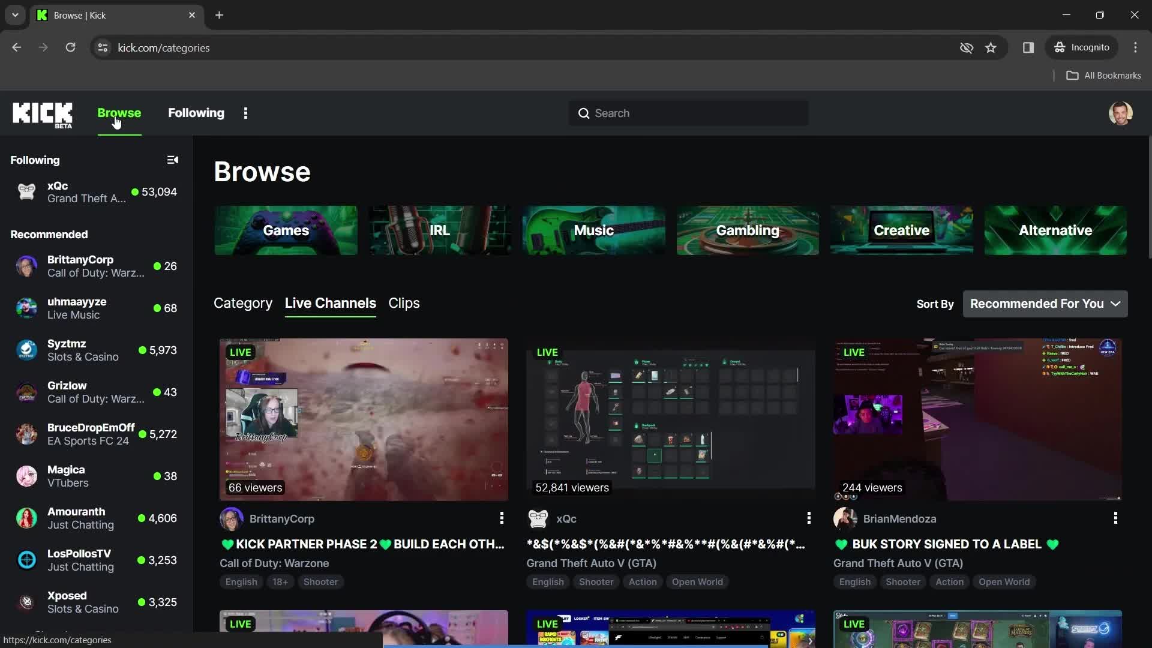Select the Live Channels tab
Viewport: 1152px width, 648px height.
coord(330,303)
